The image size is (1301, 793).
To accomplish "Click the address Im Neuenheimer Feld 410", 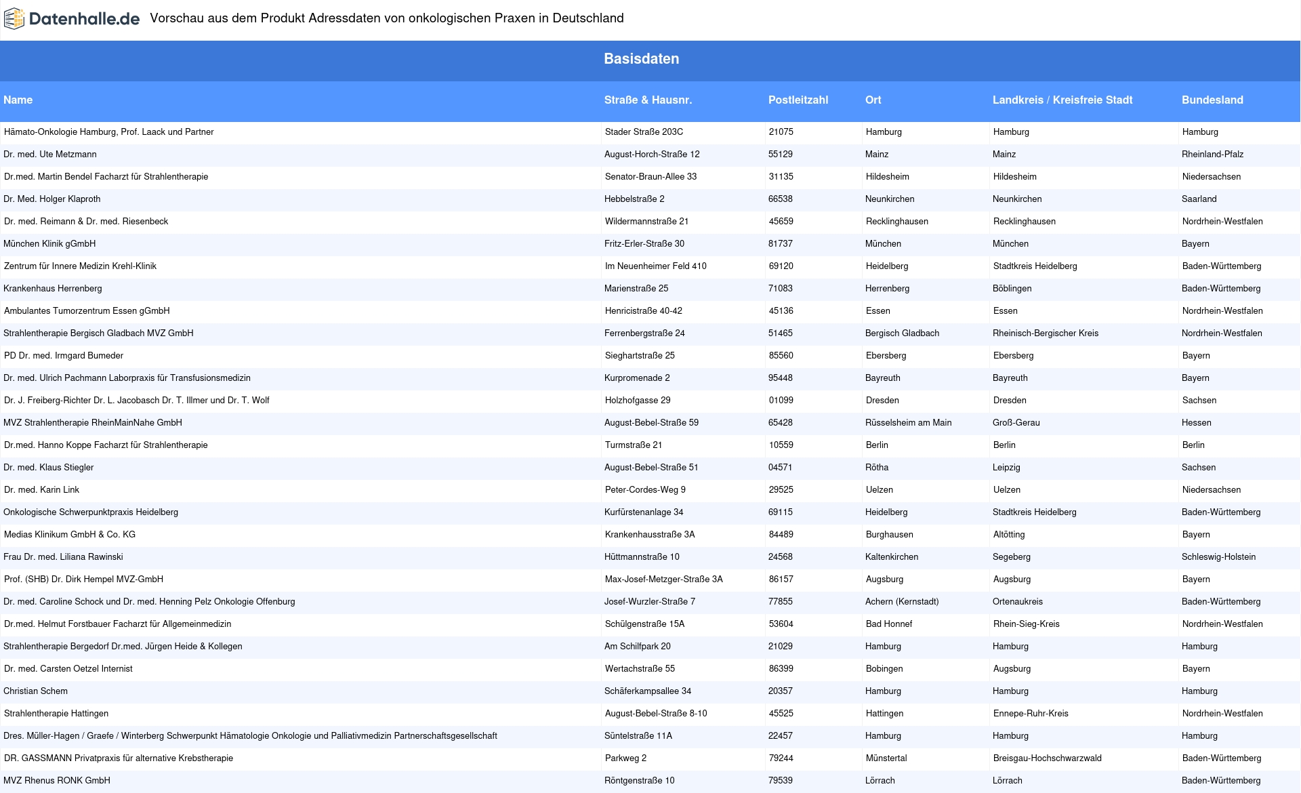I will pyautogui.click(x=655, y=266).
